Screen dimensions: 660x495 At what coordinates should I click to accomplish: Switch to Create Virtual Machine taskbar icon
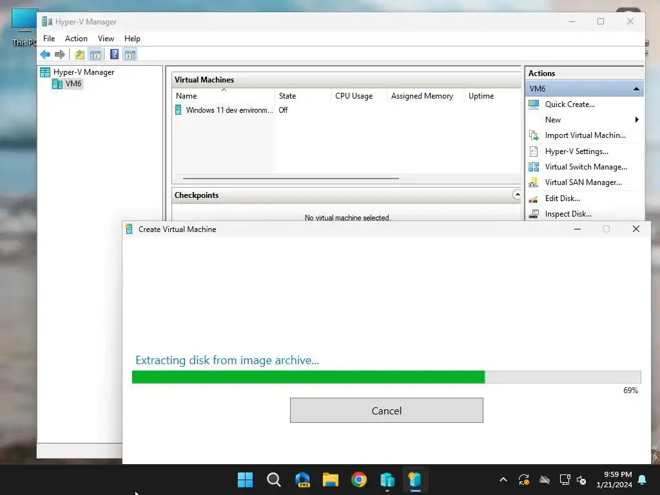[x=416, y=480]
